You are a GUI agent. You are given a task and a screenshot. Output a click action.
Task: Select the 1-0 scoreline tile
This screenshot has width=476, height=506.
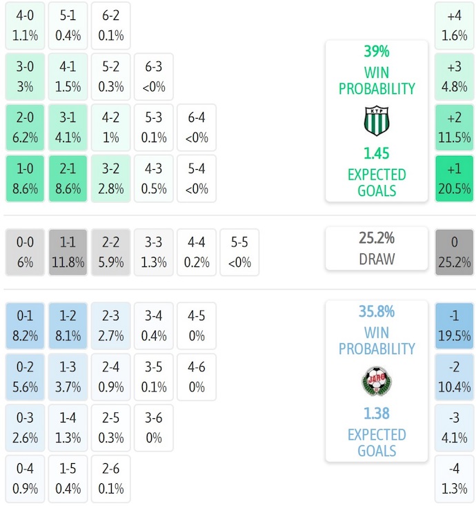coord(25,179)
